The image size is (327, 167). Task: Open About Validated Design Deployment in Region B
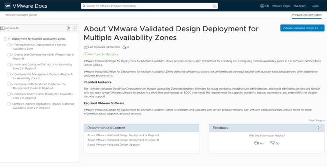[123, 140]
